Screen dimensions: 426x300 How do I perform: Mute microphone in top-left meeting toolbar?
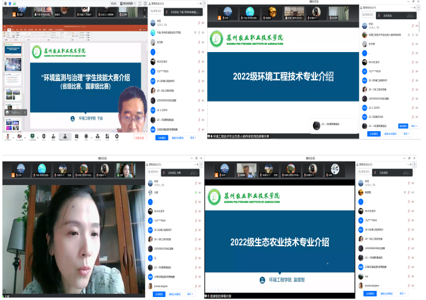[x=8, y=136]
